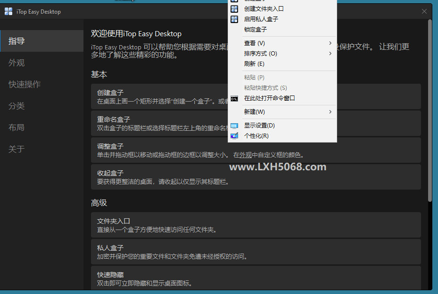
Task: Open 个性化(R) from the context menu
Action: (x=282, y=136)
